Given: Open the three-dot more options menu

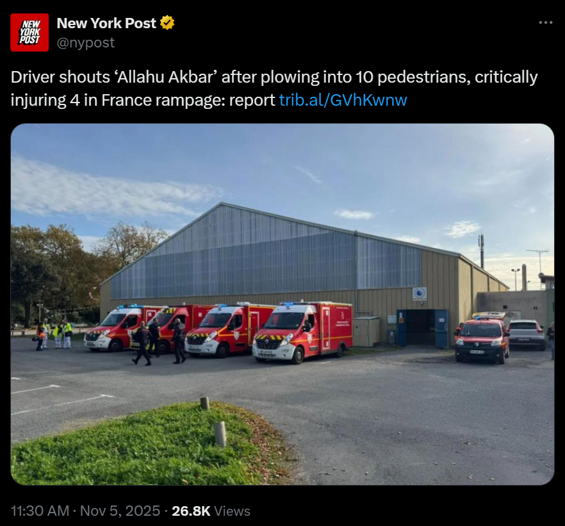Looking at the screenshot, I should (546, 22).
